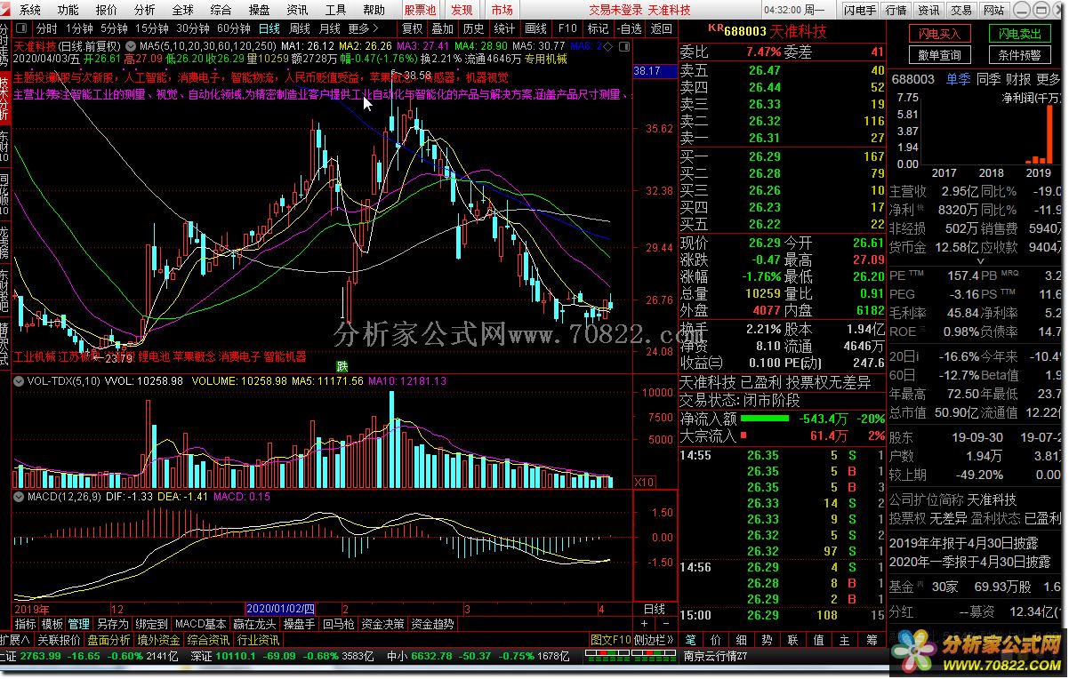Open the 系统 menu
The width and height of the screenshot is (1069, 679).
click(29, 10)
